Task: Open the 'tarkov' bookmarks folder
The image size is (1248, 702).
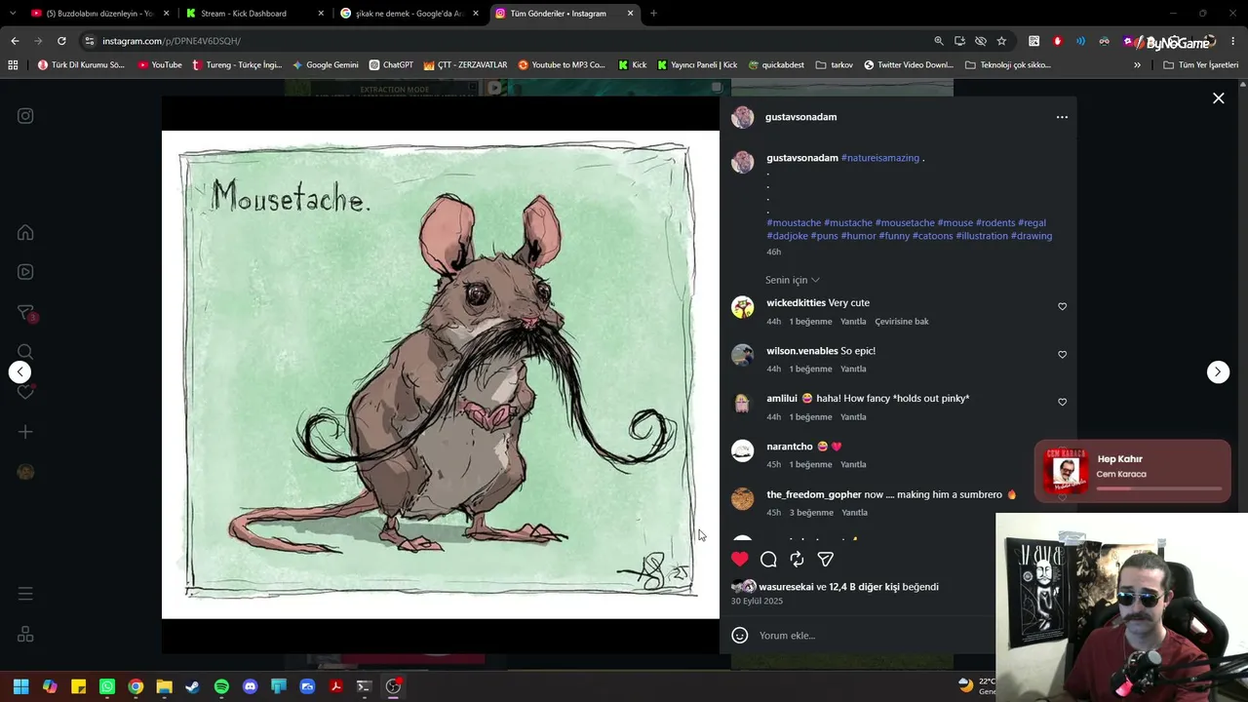Action: click(x=834, y=65)
